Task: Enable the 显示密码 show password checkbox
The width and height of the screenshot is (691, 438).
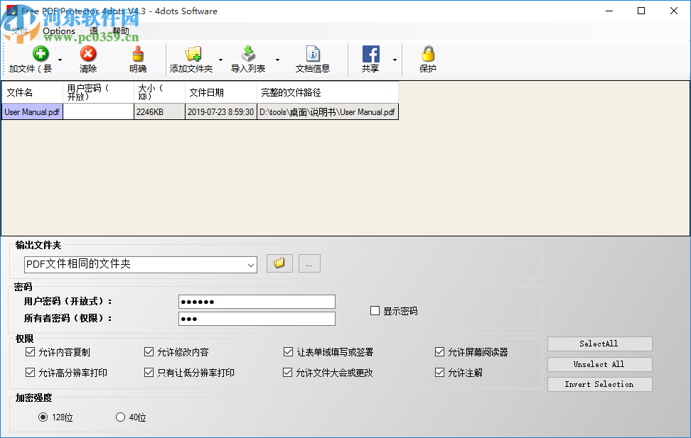Action: pos(374,310)
